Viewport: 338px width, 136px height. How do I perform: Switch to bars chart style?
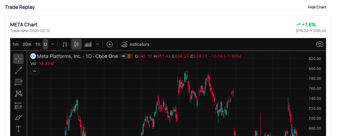[65, 44]
